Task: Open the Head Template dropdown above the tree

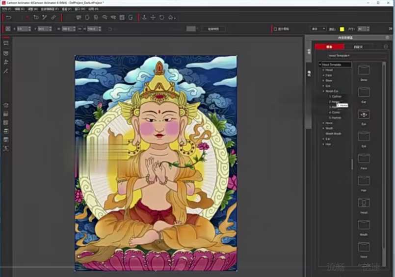Action: [357, 56]
